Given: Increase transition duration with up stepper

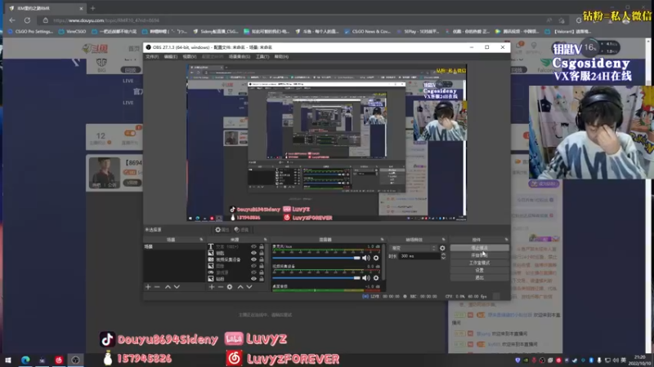Looking at the screenshot, I should [x=443, y=254].
